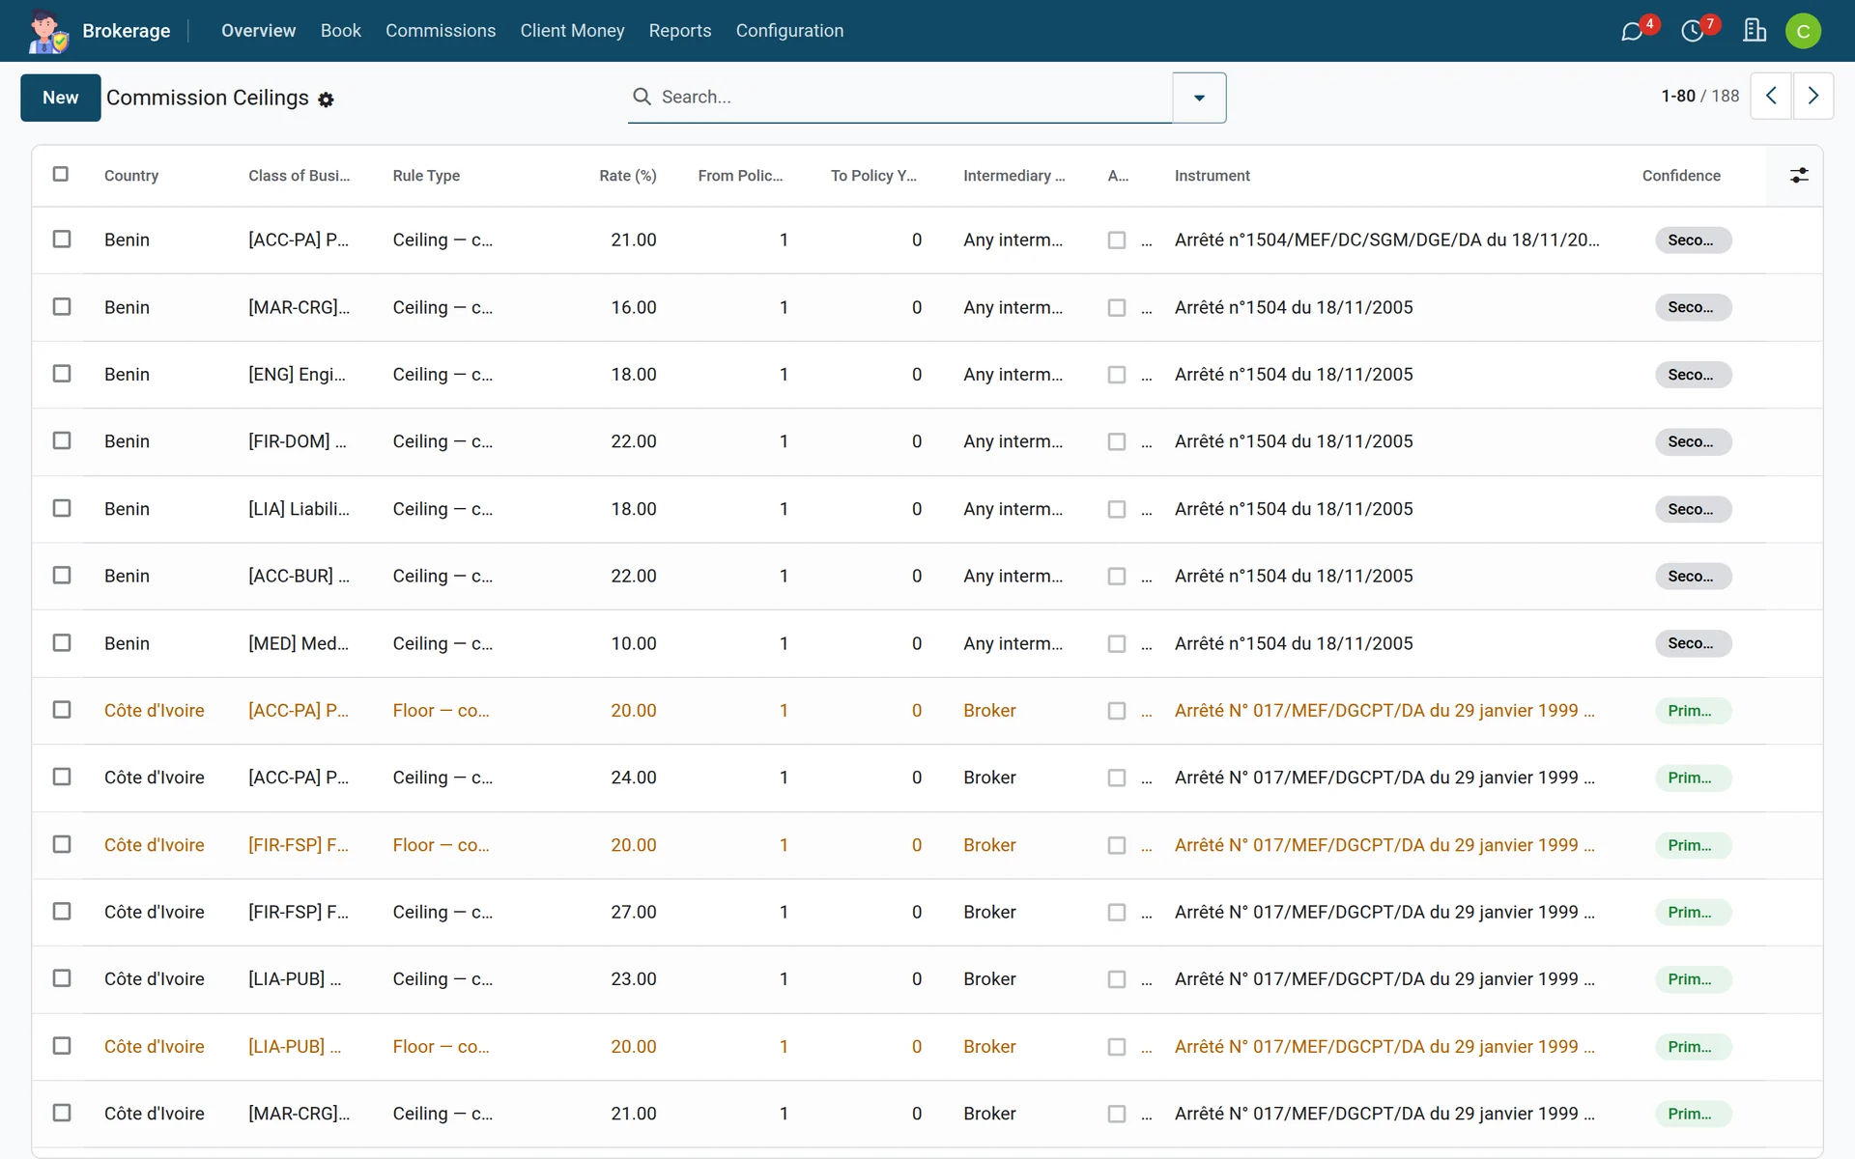Open the Commissions menu
The height and width of the screenshot is (1159, 1855).
441,31
